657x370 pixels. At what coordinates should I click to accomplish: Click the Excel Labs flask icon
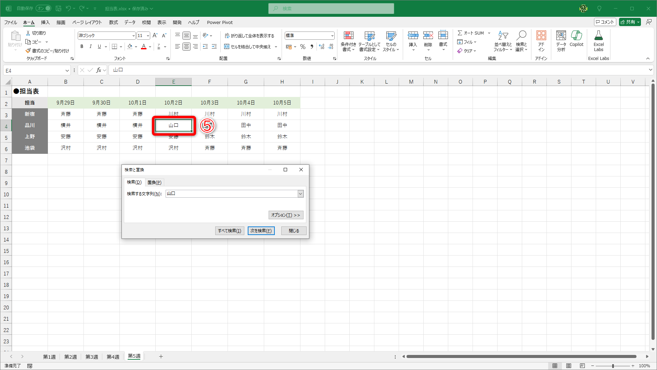coord(598,36)
